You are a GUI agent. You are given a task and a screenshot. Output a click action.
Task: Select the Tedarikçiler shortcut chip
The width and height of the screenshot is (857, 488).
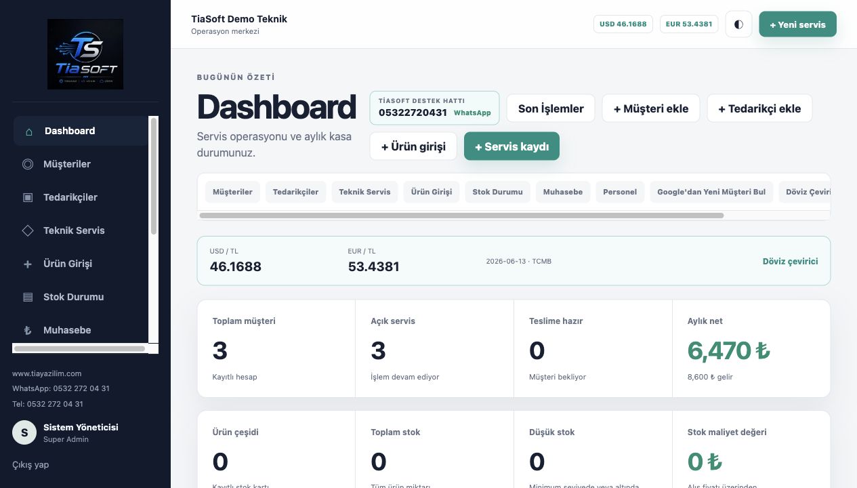pyautogui.click(x=295, y=192)
